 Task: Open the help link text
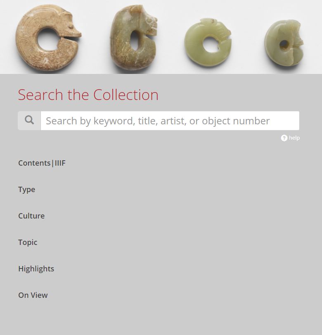(294, 138)
